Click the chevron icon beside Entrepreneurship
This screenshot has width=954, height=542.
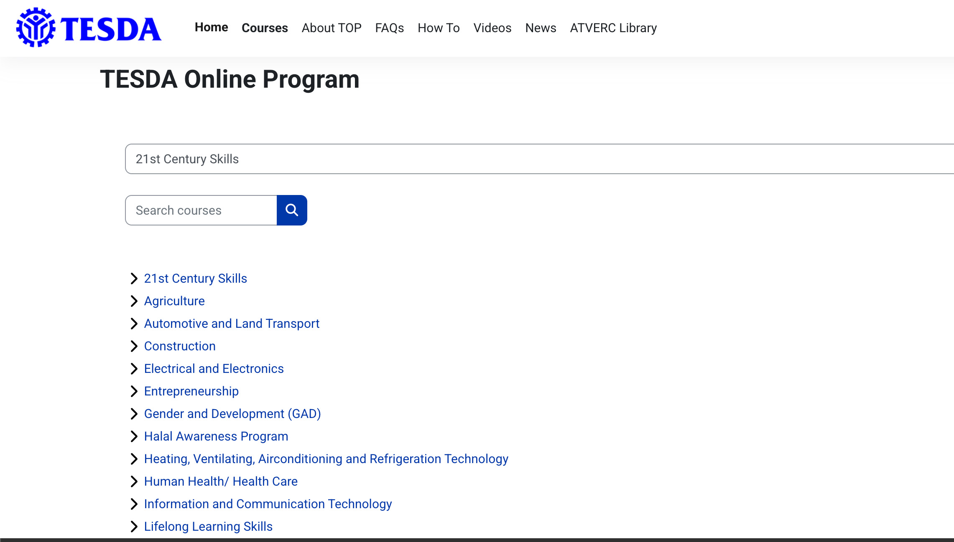134,391
